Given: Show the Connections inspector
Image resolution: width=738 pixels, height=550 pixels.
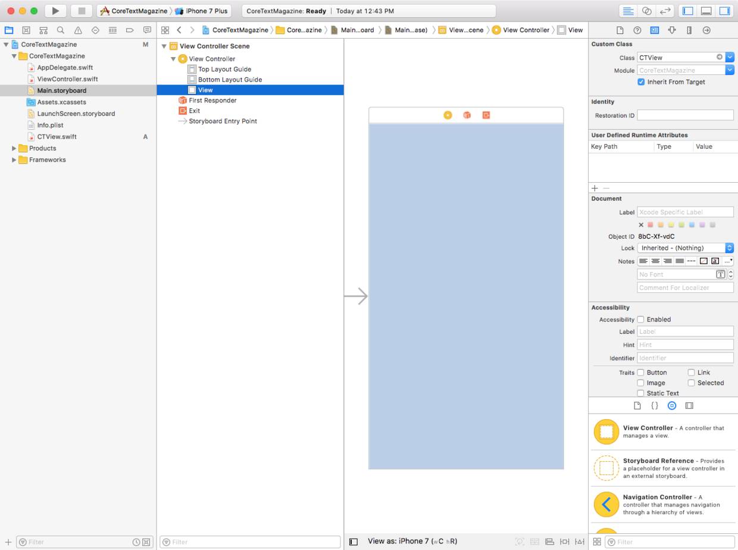Looking at the screenshot, I should [x=706, y=30].
